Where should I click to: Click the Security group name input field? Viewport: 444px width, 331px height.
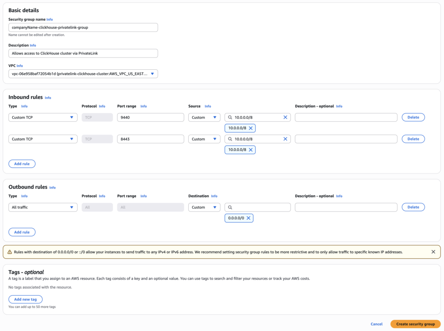coord(83,27)
